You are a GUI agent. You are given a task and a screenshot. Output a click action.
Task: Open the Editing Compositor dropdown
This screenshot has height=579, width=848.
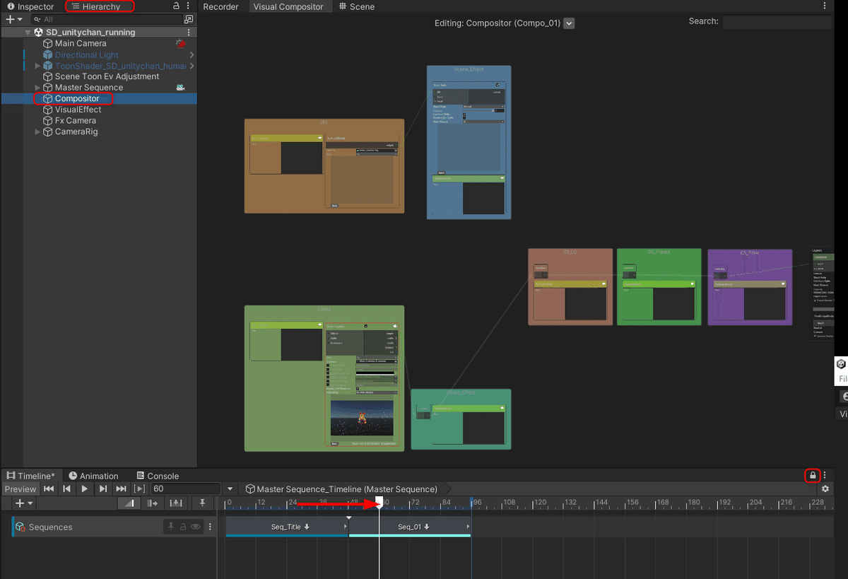[570, 23]
